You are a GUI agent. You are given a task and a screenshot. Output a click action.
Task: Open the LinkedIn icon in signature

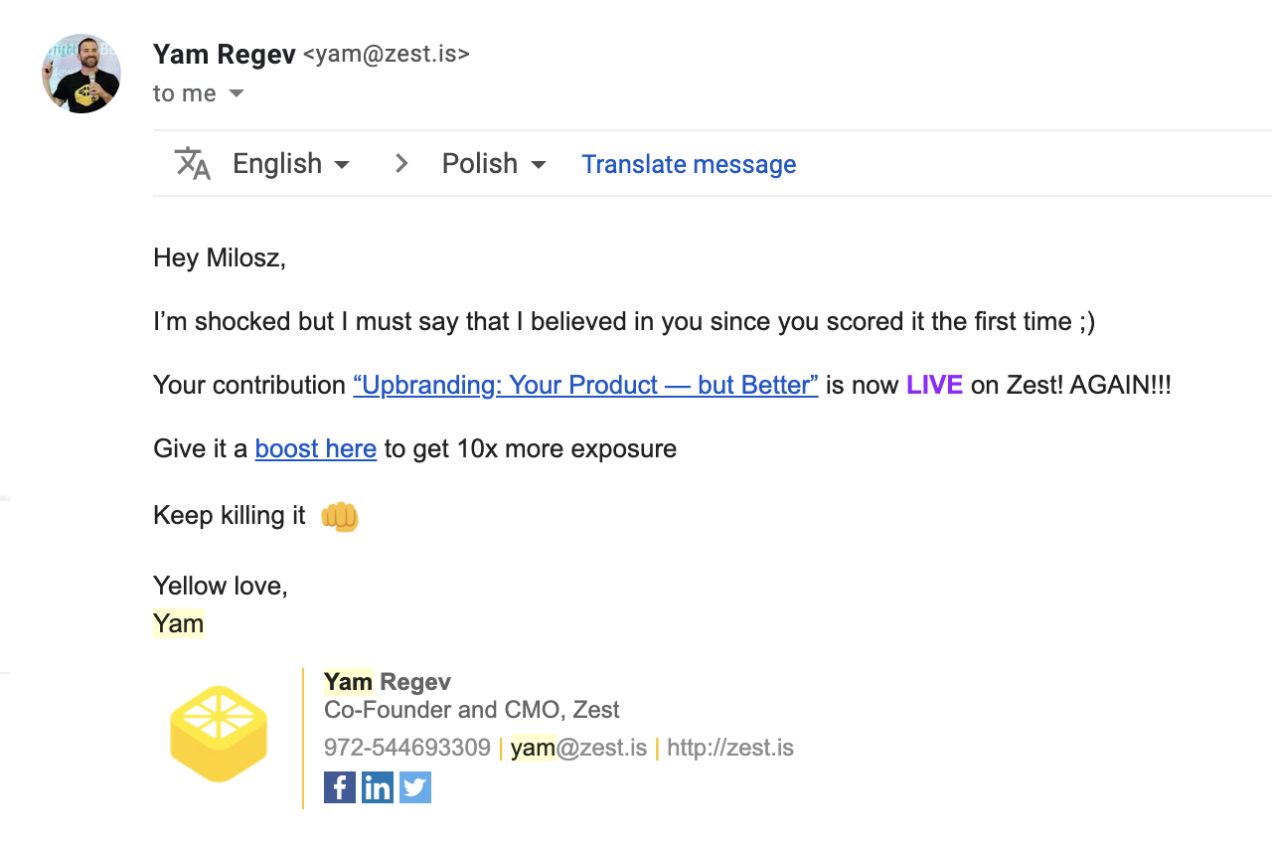coord(378,787)
